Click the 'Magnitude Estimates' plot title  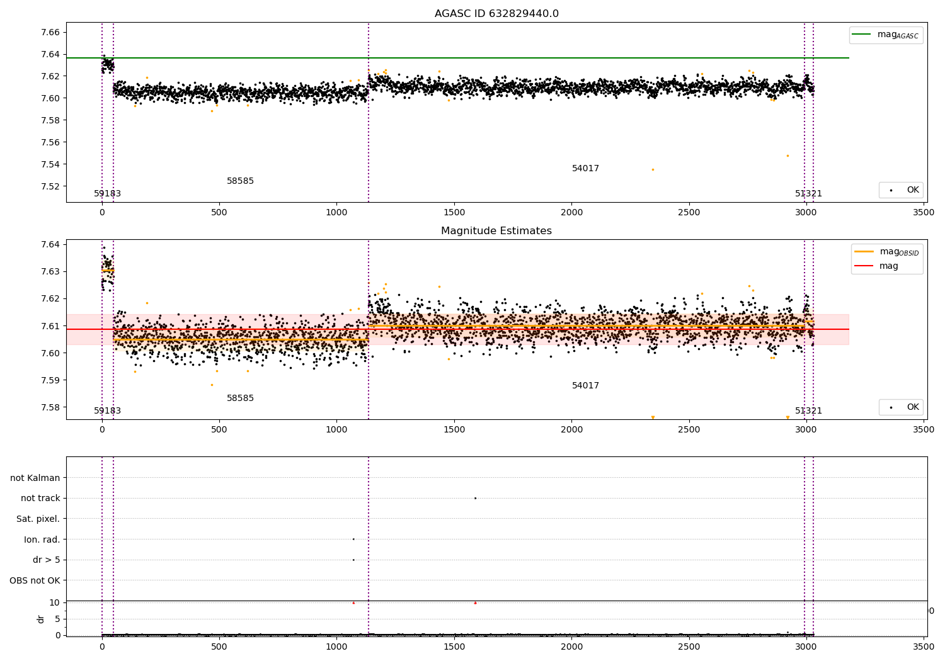tap(496, 231)
